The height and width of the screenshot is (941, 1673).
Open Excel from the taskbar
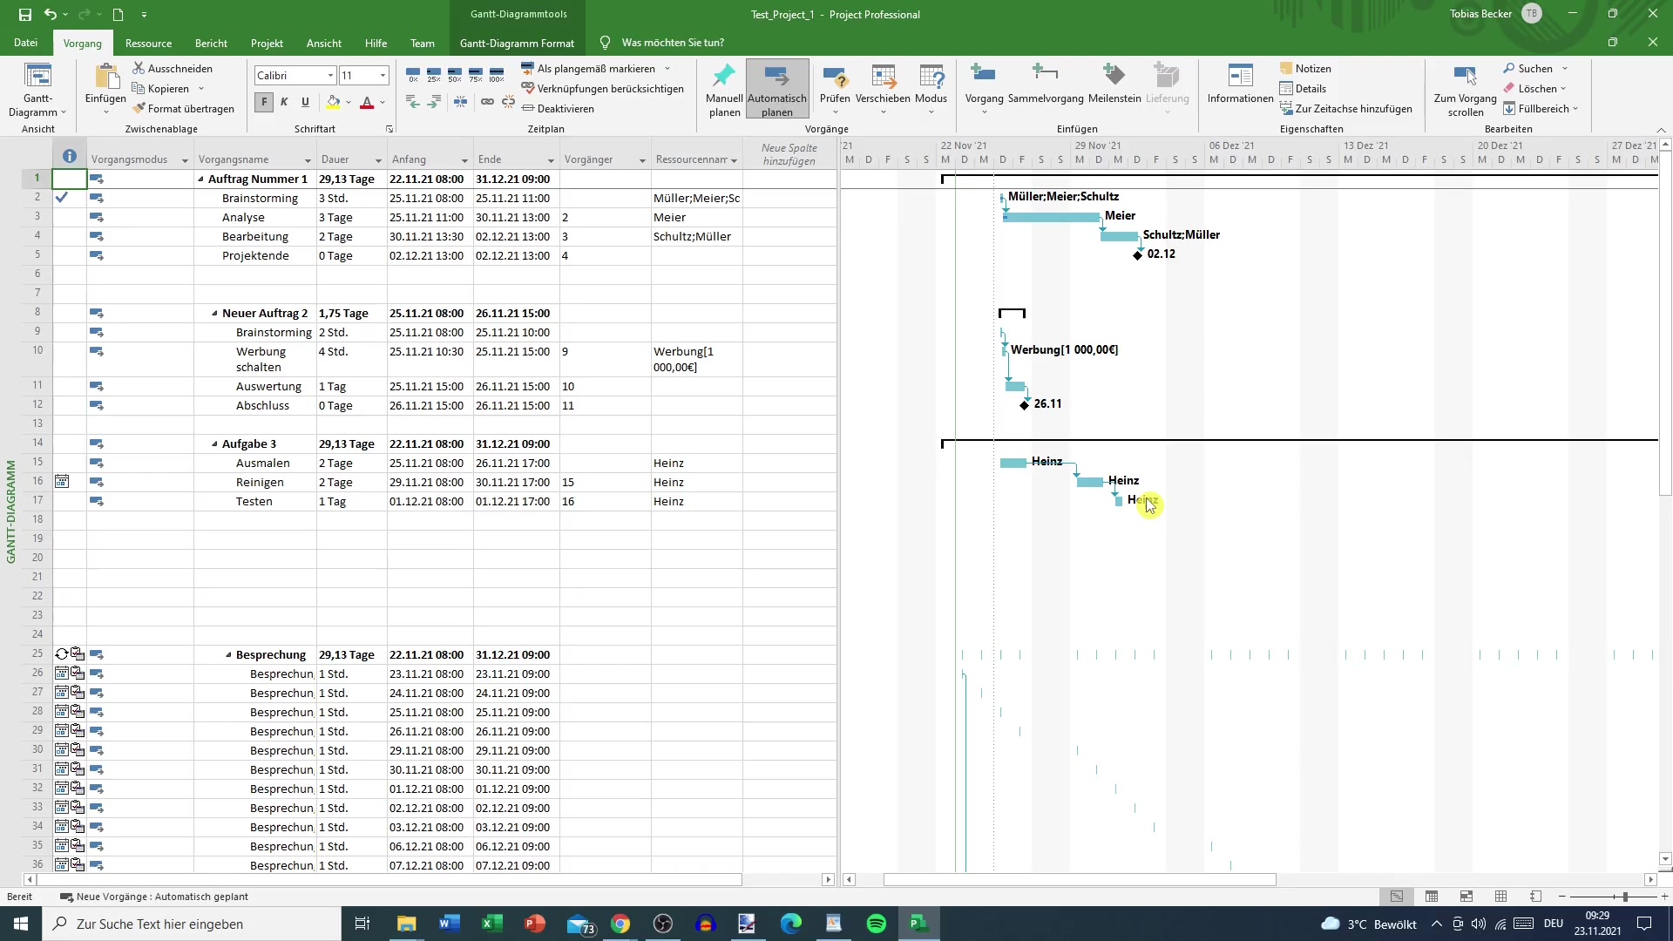click(491, 923)
